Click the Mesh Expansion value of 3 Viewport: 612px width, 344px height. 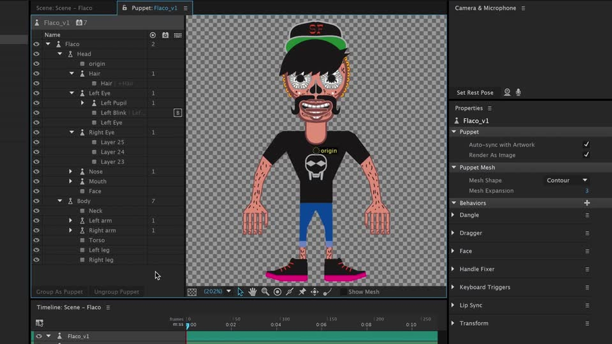tap(587, 191)
